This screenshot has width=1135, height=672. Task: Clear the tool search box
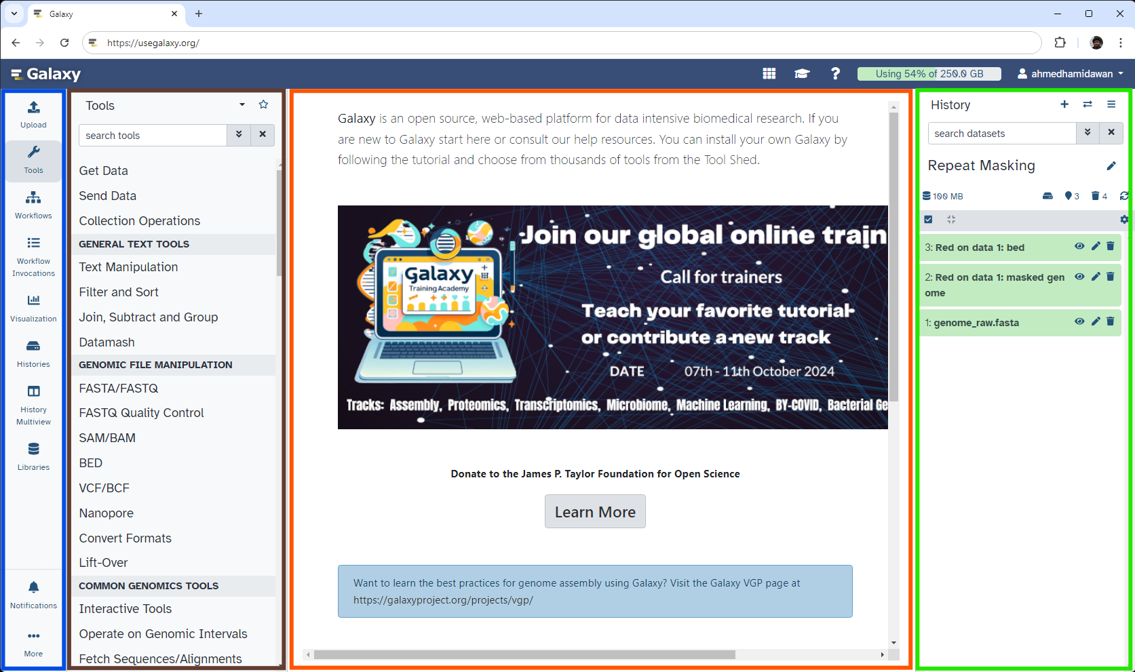[x=263, y=134]
